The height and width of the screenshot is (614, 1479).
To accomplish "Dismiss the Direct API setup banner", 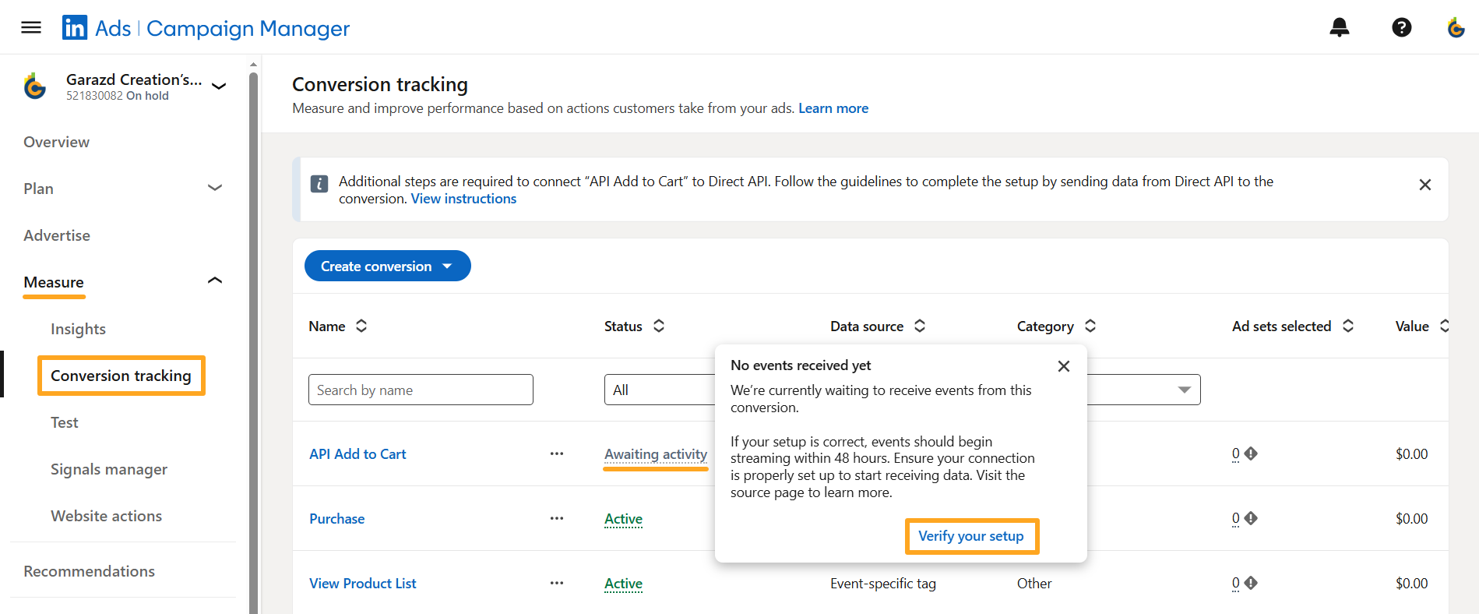I will point(1425,185).
